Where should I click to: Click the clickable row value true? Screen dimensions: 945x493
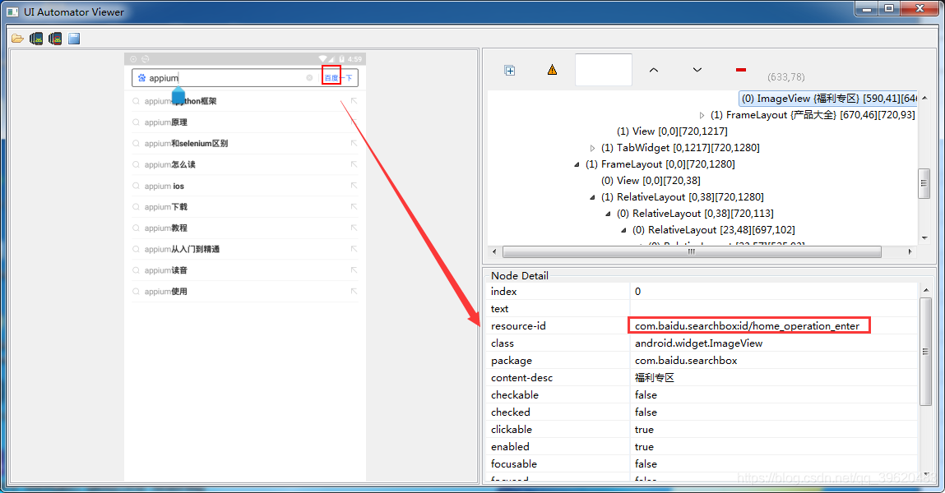(644, 430)
